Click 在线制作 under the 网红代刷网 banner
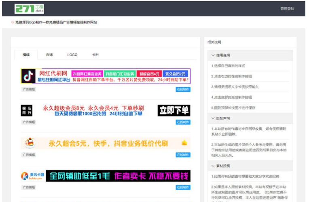This screenshot has height=202, width=309. tap(183, 89)
